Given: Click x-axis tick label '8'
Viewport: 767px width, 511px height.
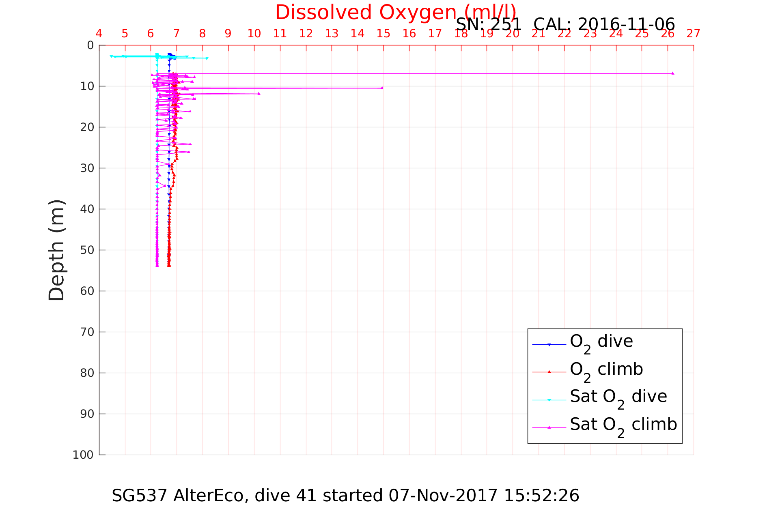Looking at the screenshot, I should click(x=203, y=34).
